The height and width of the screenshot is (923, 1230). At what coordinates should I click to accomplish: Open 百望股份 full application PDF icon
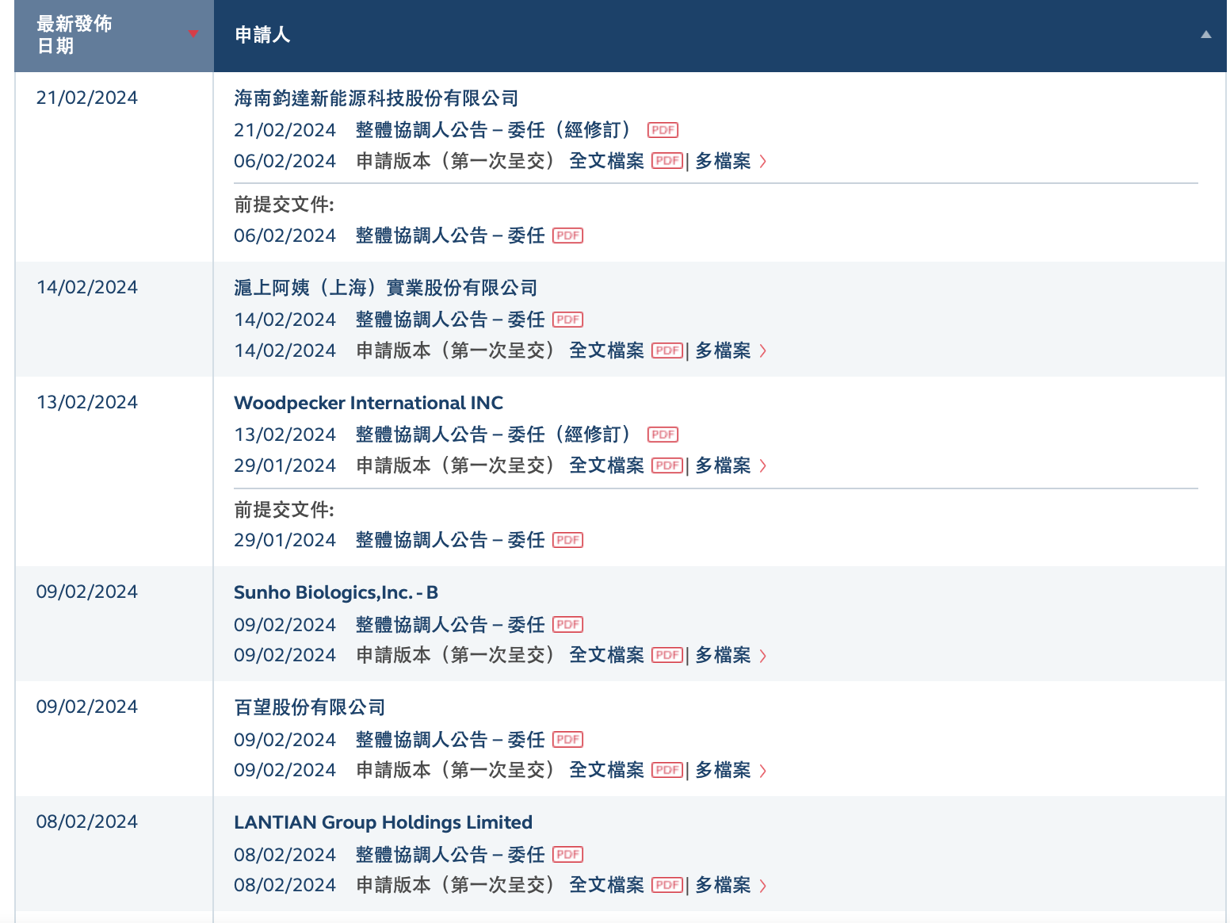[667, 770]
